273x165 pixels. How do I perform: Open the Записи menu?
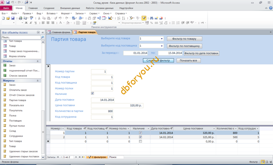pyautogui.click(x=80, y=13)
